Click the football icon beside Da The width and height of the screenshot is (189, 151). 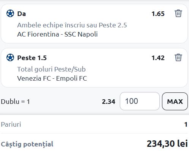pos(10,13)
